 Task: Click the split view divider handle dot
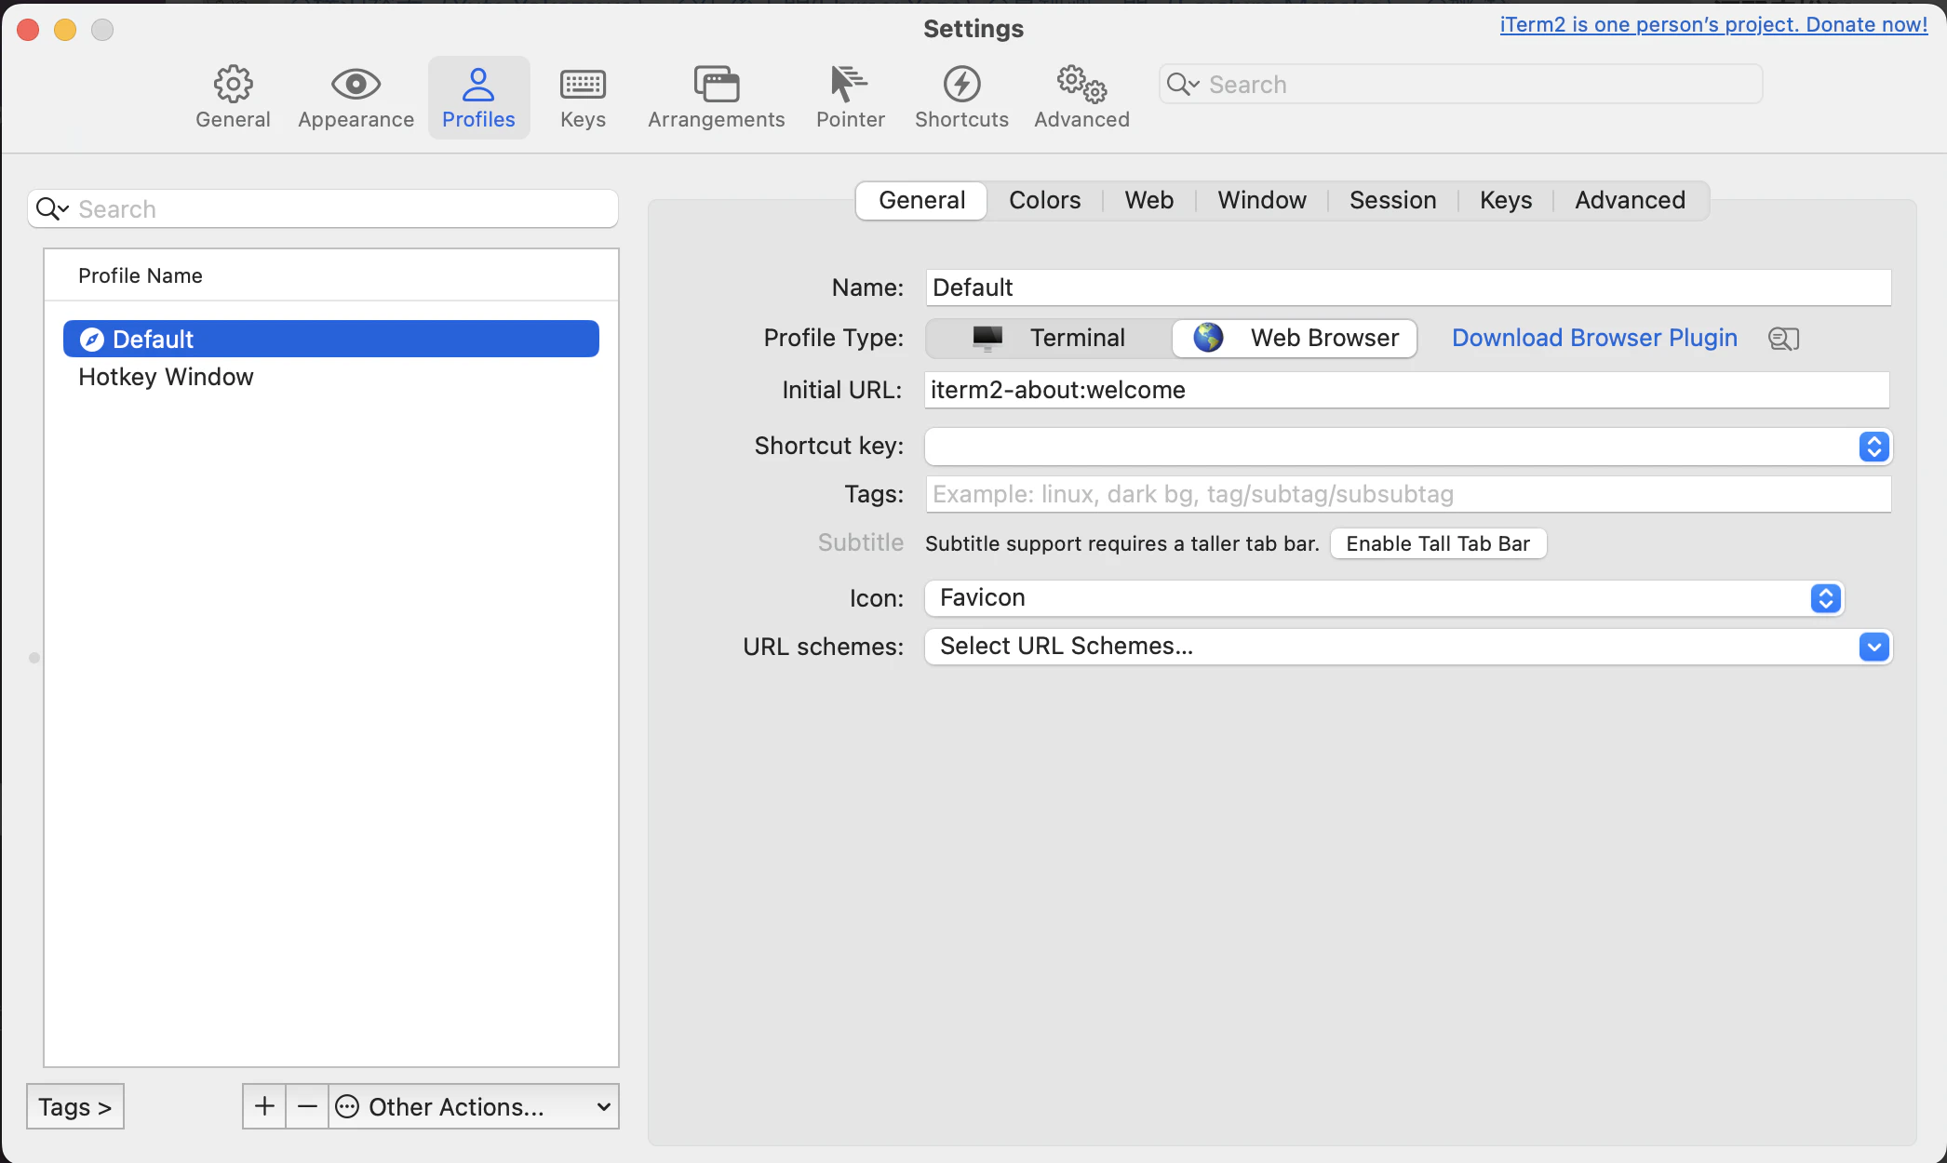[x=34, y=658]
